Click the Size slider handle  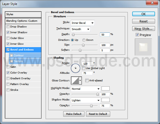(x=83, y=45)
